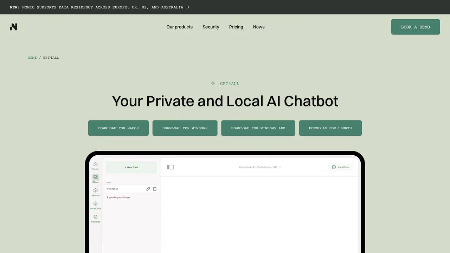
Task: Toggle the chat sidebar panel icon
Action: pyautogui.click(x=171, y=167)
